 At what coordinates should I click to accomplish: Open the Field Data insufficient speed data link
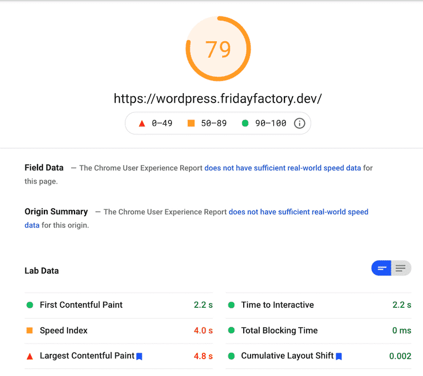tap(282, 168)
